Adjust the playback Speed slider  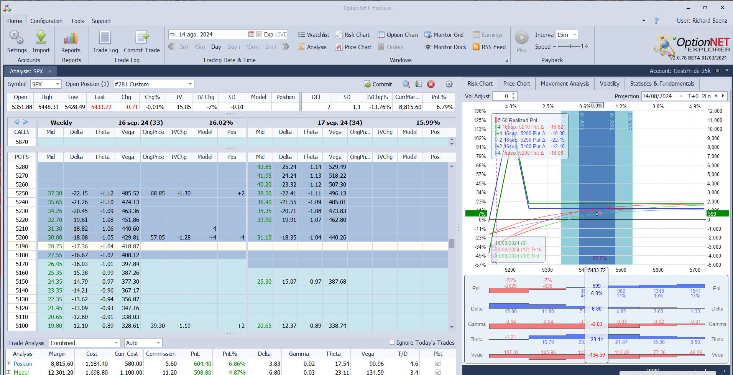570,46
